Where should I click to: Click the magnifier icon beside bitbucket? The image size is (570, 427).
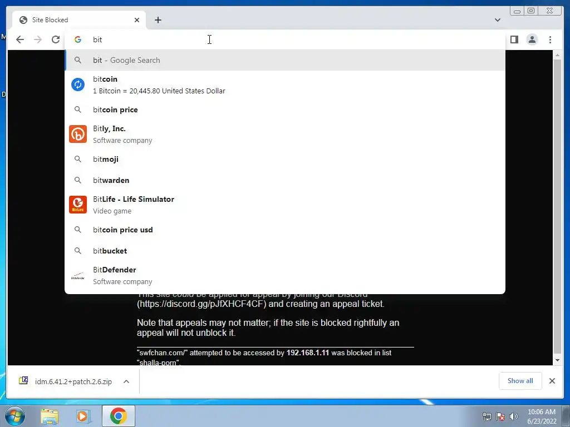coord(78,251)
